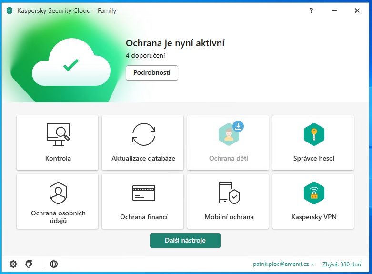The width and height of the screenshot is (372, 274).
Task: Click the Podrobnosti button
Action: (x=152, y=72)
